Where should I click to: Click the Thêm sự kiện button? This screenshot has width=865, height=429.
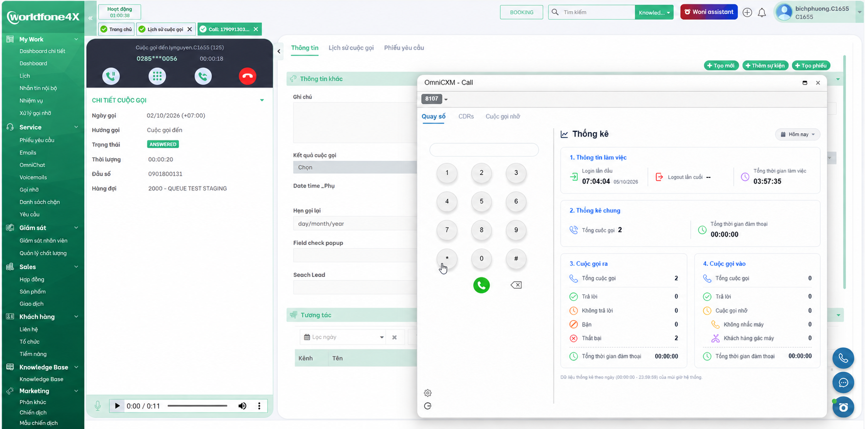(x=765, y=66)
